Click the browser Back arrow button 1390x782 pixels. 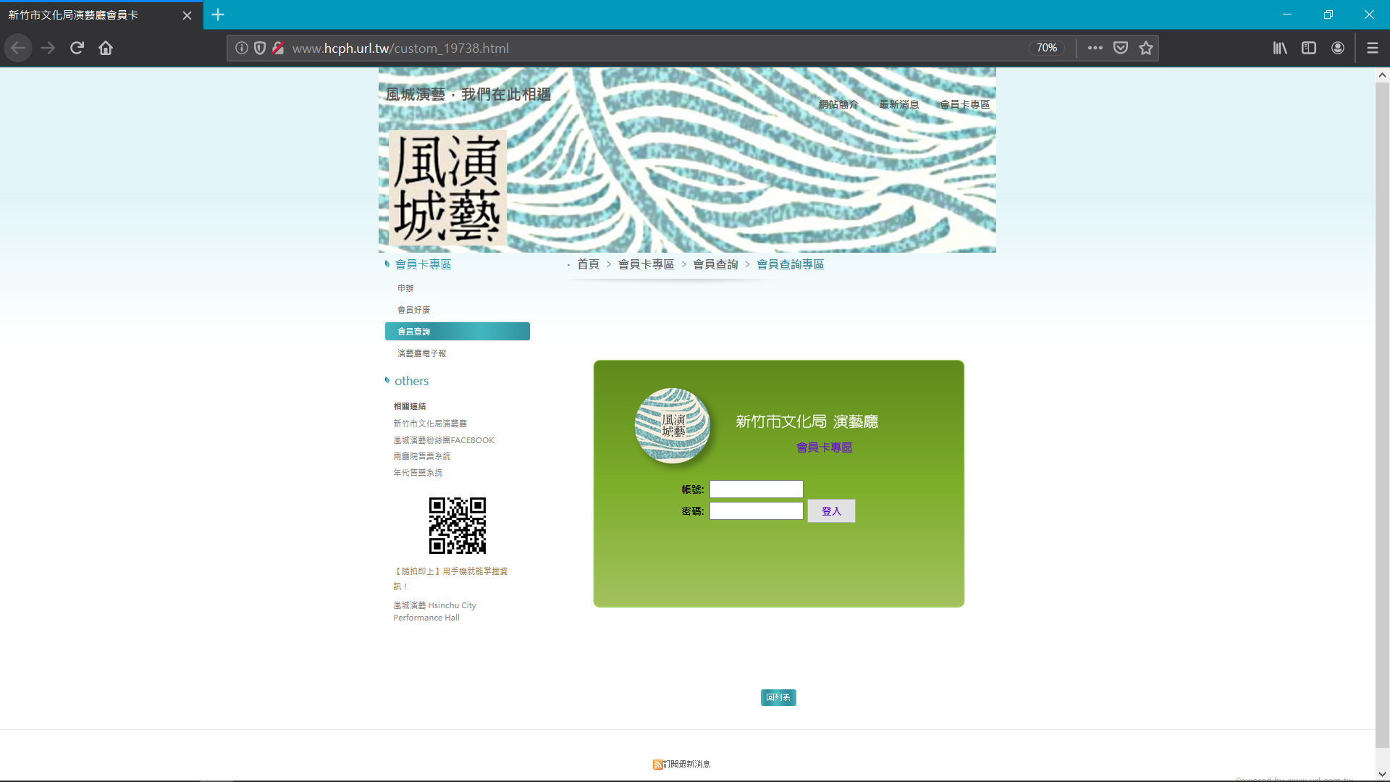click(x=18, y=48)
